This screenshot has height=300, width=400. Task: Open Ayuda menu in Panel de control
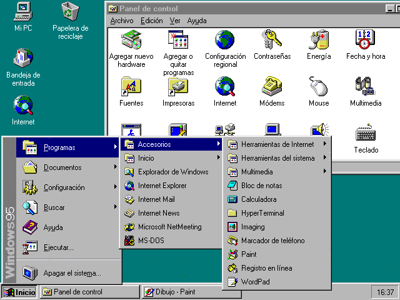point(197,21)
